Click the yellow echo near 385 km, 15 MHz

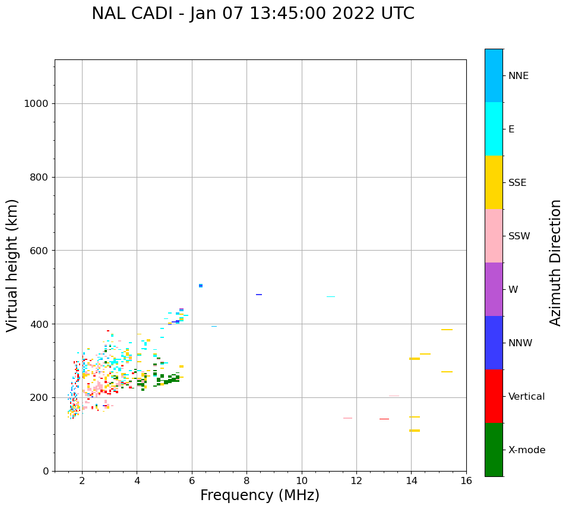coord(447,330)
